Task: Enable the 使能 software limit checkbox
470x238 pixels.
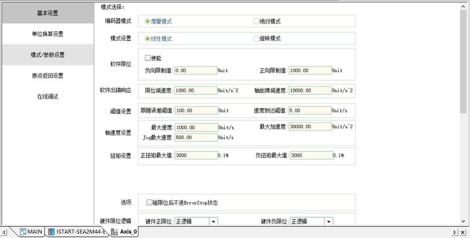Action: click(148, 58)
